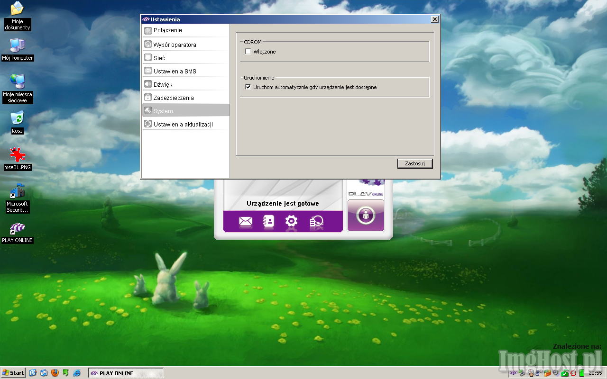Click the green Microsoft Security Essentials tray icon
Image resolution: width=607 pixels, height=379 pixels.
click(565, 373)
